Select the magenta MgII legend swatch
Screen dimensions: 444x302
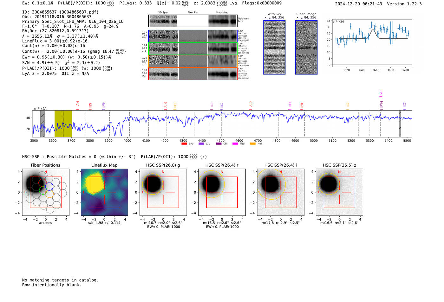(235, 144)
